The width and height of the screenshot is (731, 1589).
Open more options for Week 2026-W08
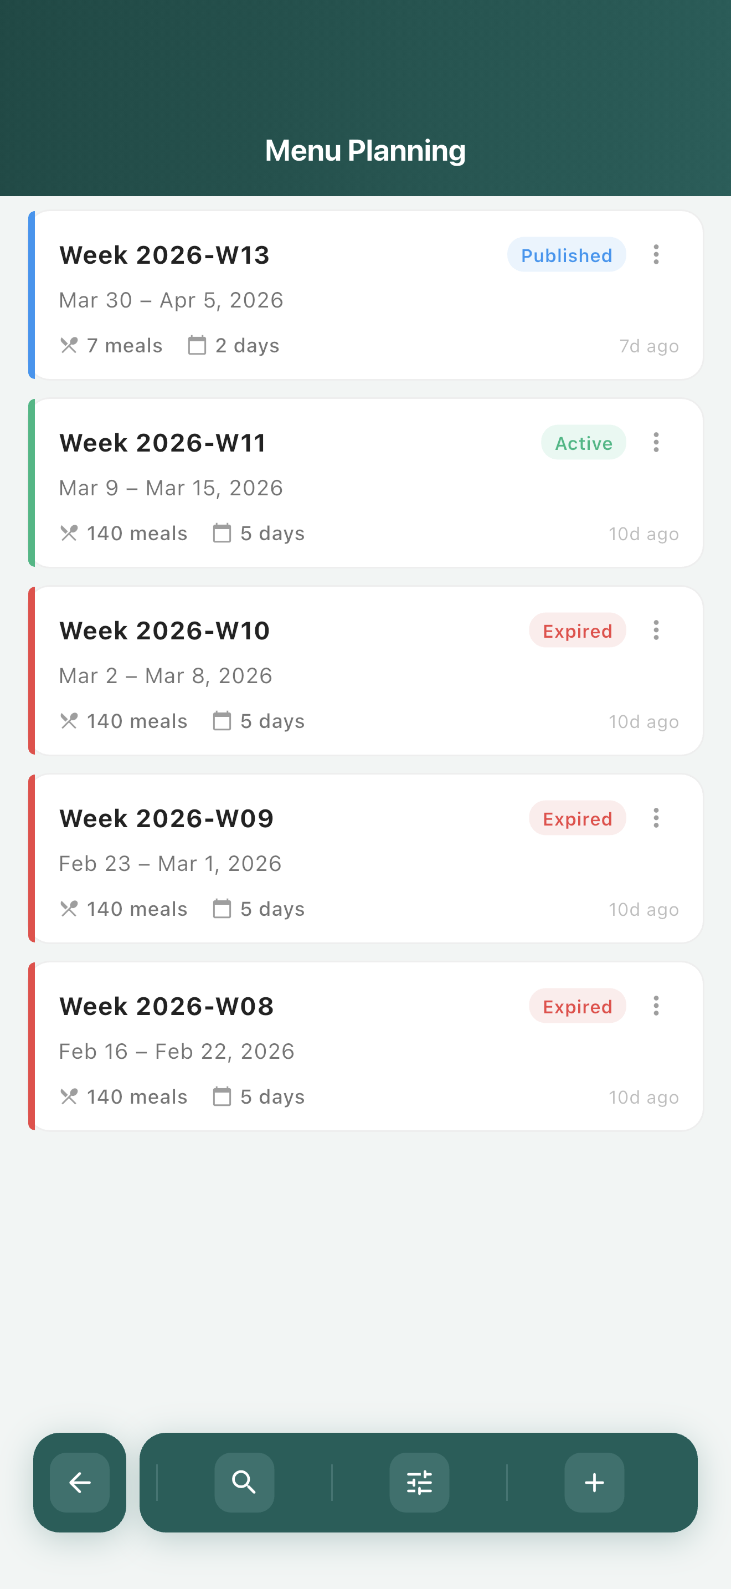656,1006
